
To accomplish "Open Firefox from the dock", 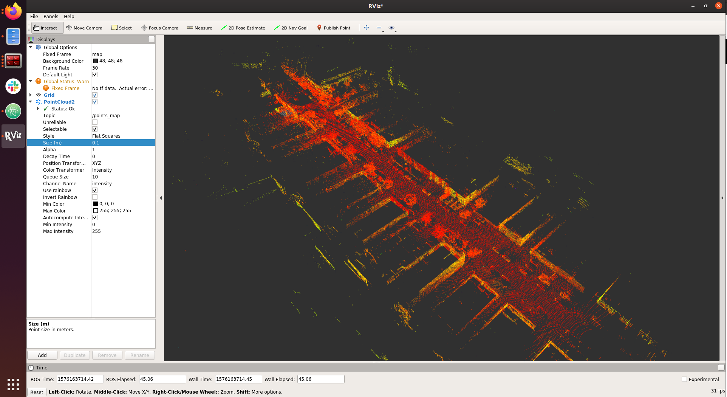I will [13, 11].
